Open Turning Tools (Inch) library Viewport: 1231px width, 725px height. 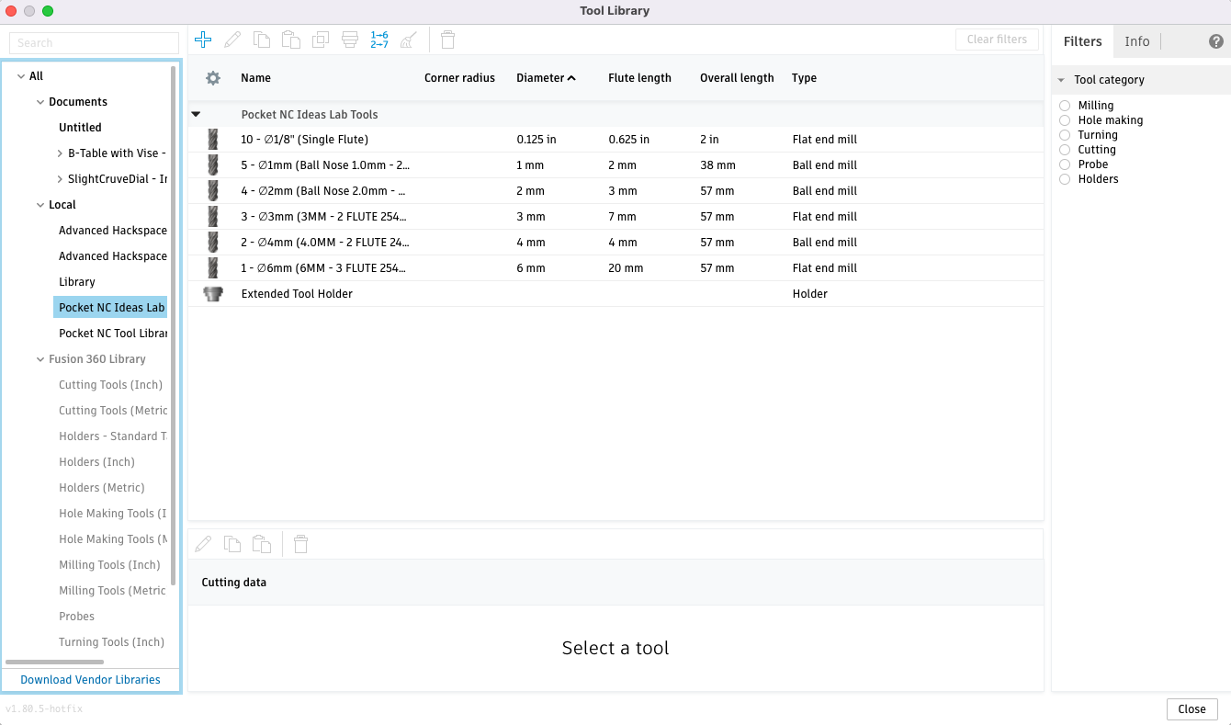[111, 642]
